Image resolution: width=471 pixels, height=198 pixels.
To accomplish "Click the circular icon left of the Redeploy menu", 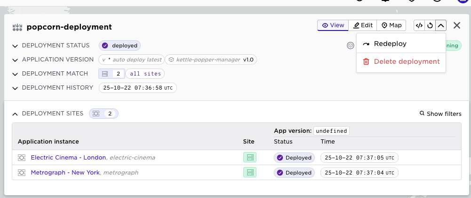I will tap(350, 46).
